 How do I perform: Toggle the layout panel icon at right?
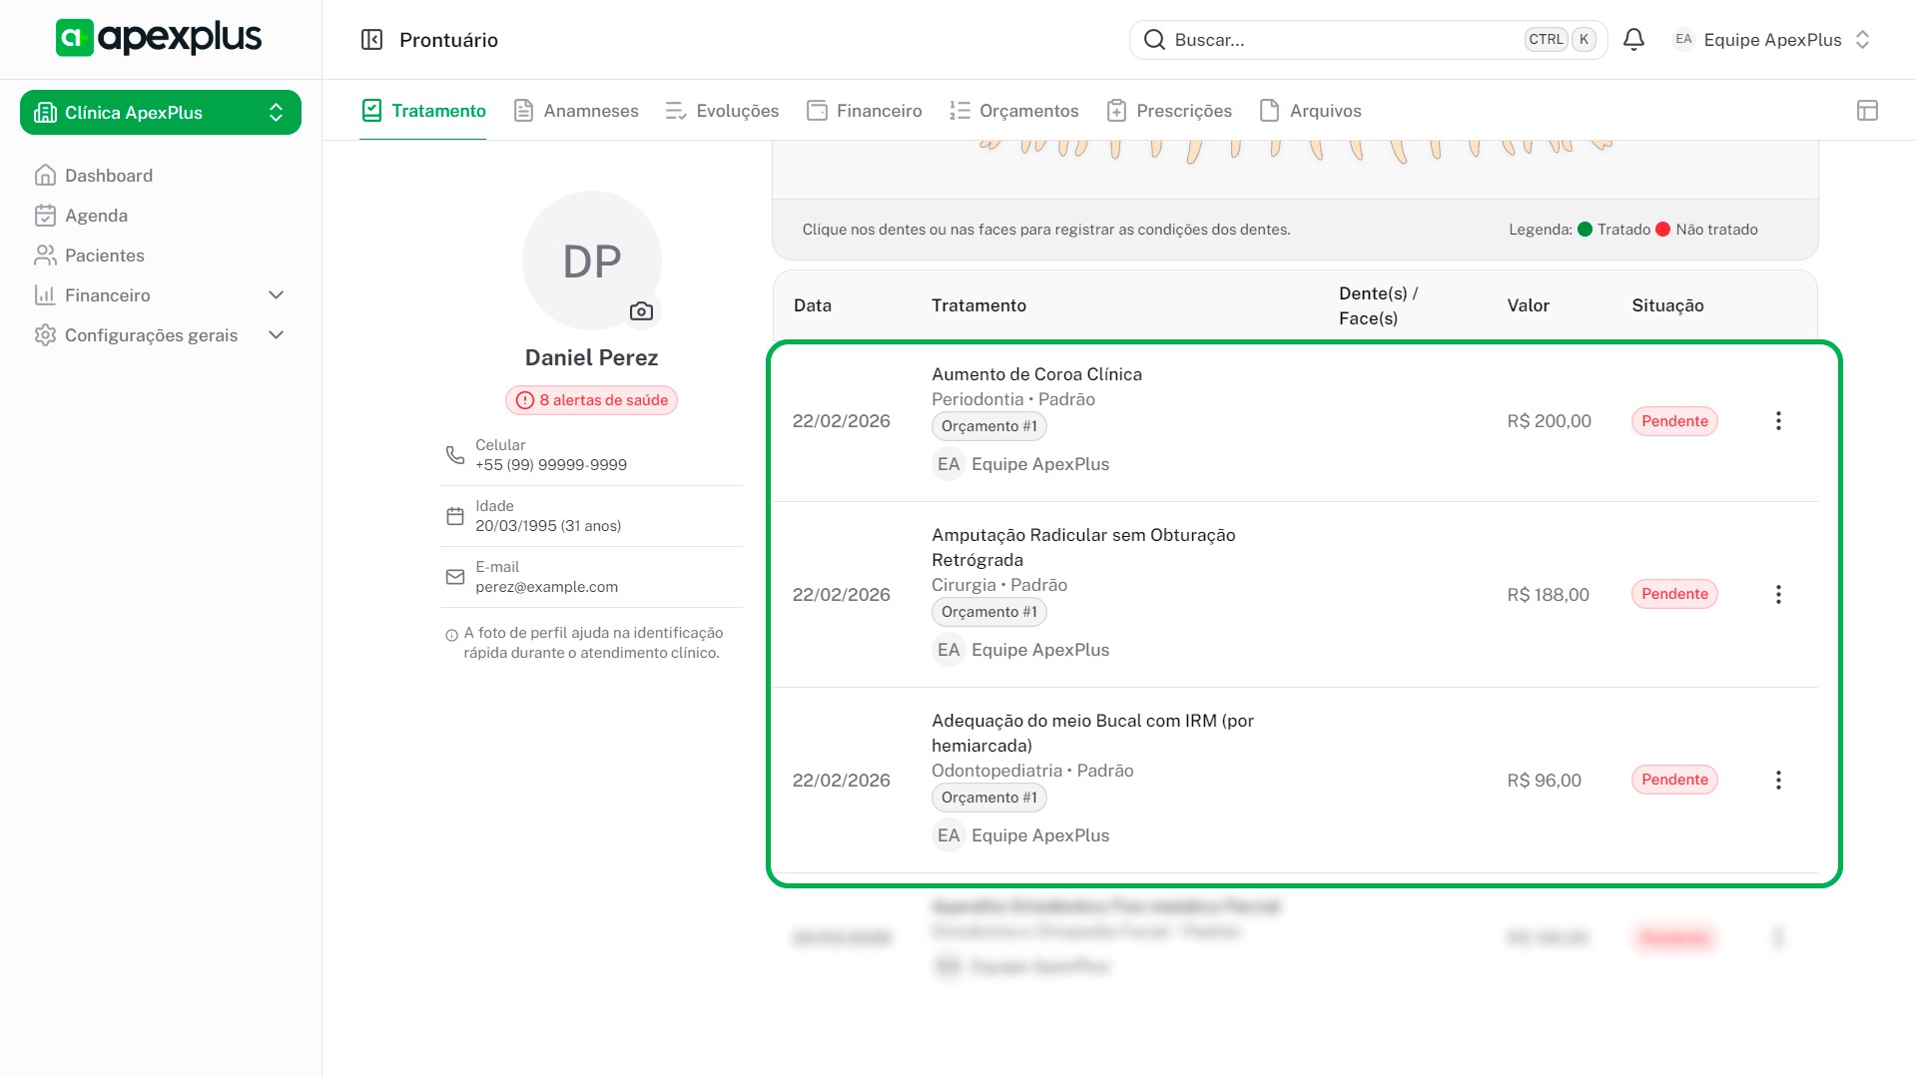click(x=1867, y=111)
